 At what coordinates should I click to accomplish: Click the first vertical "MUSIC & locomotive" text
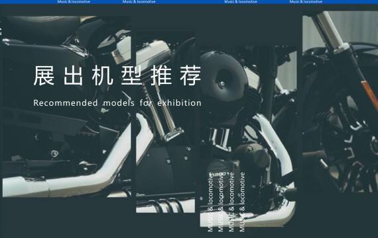pos(210,202)
